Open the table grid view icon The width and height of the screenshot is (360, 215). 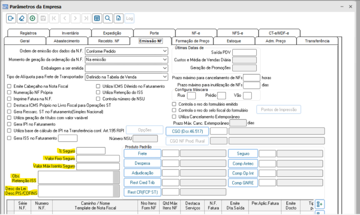[x=97, y=18]
